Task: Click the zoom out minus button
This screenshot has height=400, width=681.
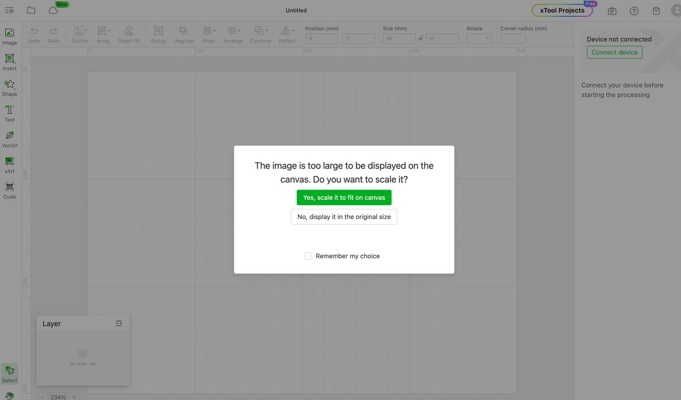Action: pyautogui.click(x=43, y=397)
